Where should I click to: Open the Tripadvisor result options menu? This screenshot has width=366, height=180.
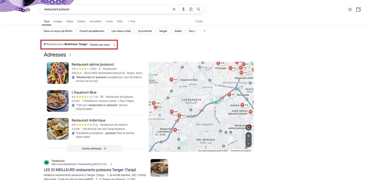(x=111, y=164)
